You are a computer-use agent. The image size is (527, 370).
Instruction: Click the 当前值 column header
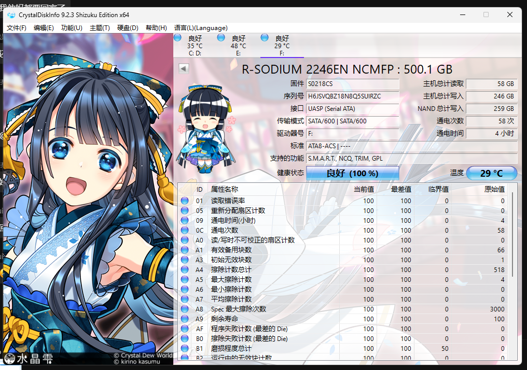tap(358, 189)
